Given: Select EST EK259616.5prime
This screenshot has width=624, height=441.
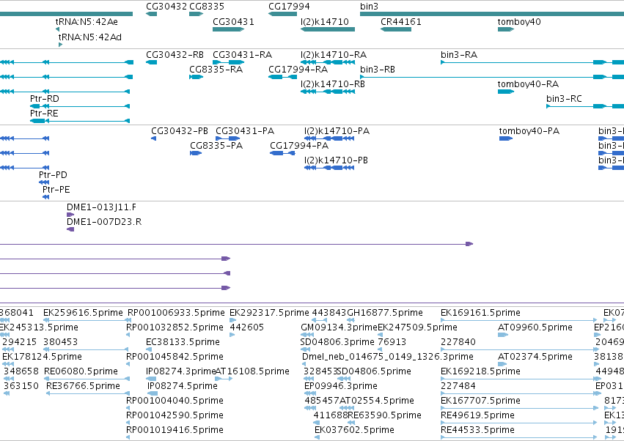Looking at the screenshot, I should click(x=87, y=320).
